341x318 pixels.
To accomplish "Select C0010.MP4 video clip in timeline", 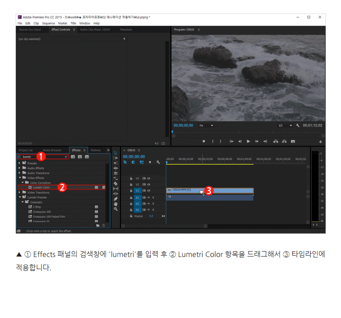I will (209, 191).
